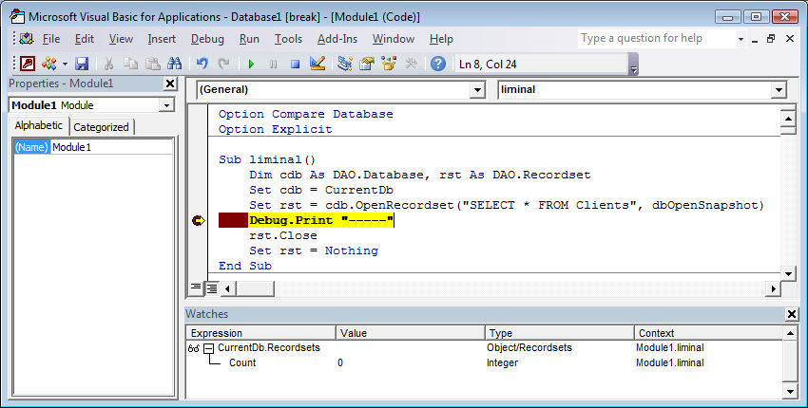
Task: Open the liminal procedure dropdown
Action: tap(779, 90)
